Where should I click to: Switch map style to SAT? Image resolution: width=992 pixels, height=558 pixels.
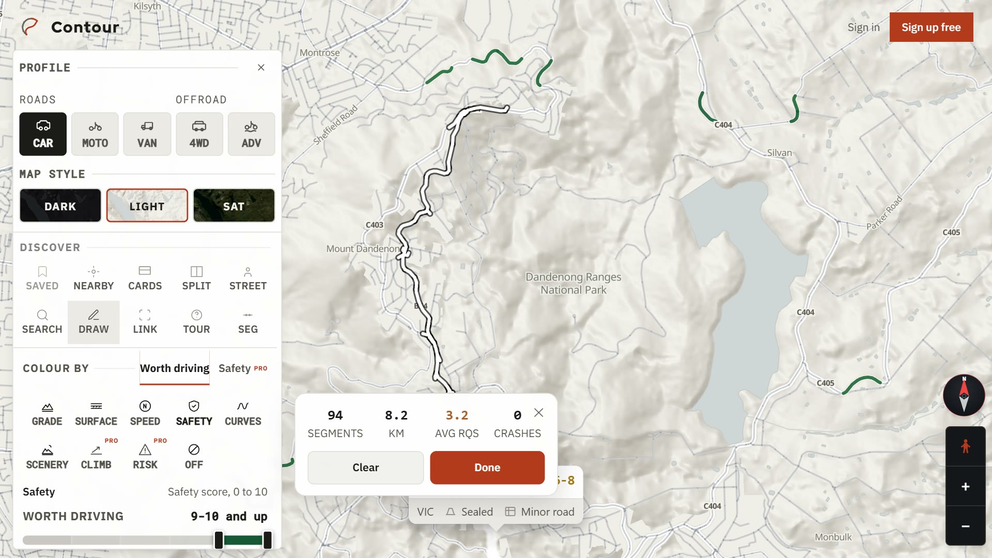tap(234, 206)
